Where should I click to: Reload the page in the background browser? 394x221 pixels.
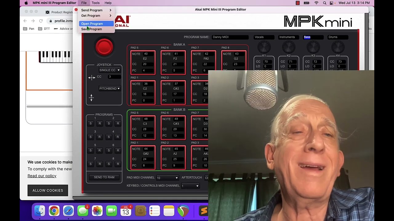[41, 21]
